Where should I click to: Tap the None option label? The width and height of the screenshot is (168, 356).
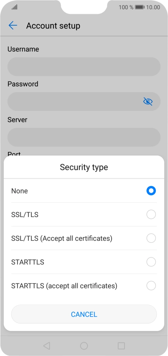[19, 191]
